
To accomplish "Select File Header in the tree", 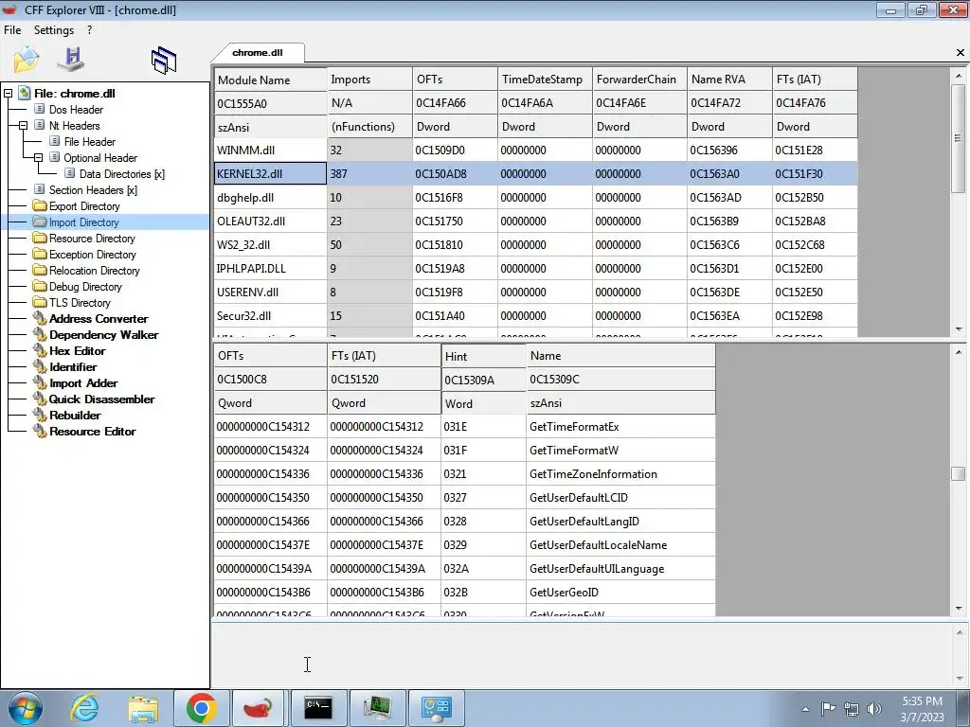I will tap(90, 142).
